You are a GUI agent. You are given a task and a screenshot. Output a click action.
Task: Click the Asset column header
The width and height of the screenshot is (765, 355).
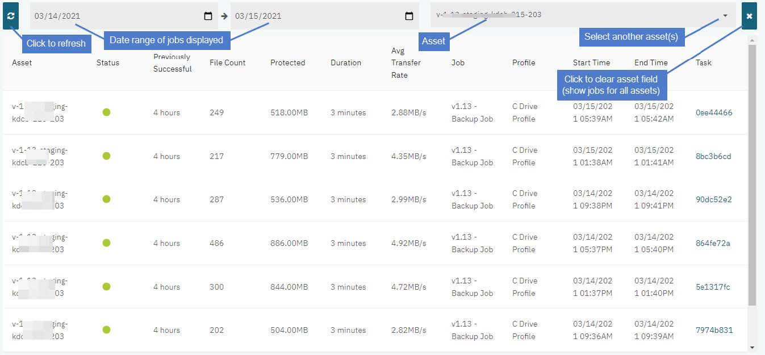tap(22, 62)
